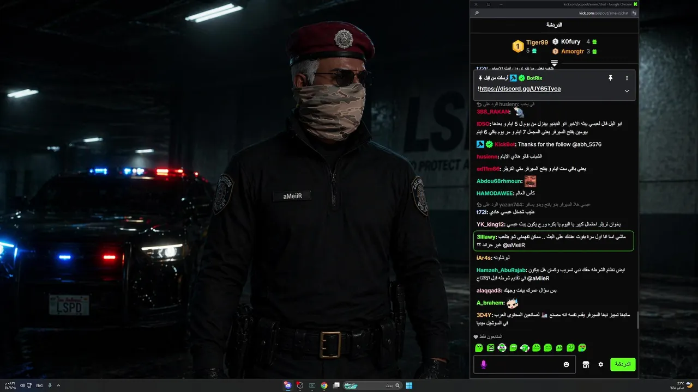698x392 pixels.
Task: Click the iD5O username
Action: click(483, 124)
